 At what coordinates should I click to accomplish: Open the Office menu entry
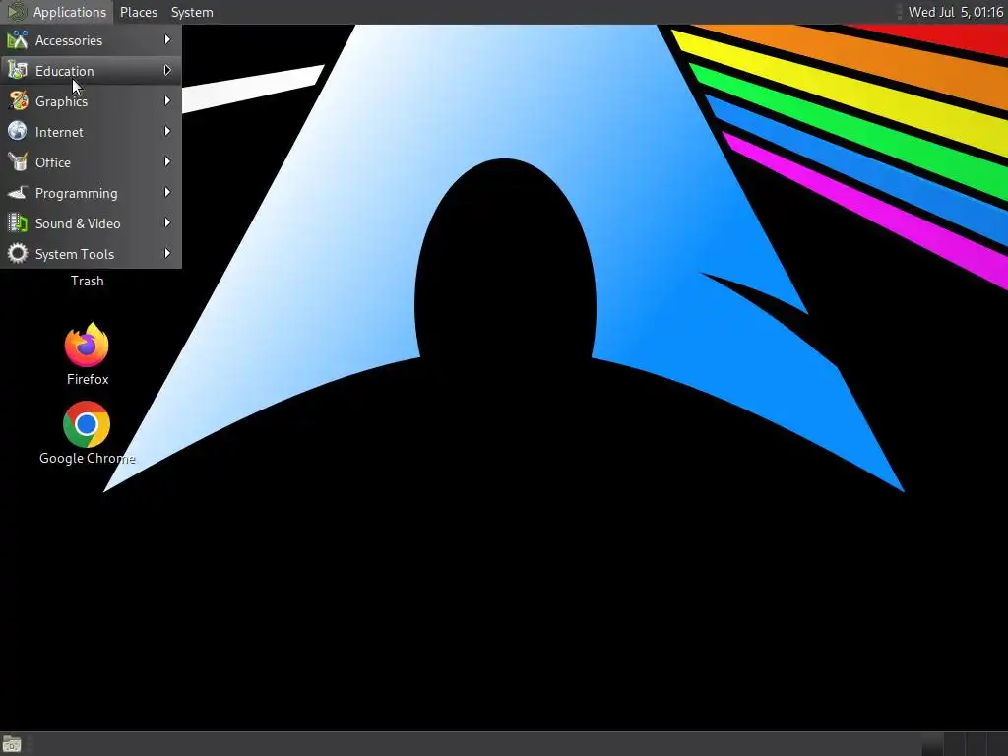coord(91,162)
